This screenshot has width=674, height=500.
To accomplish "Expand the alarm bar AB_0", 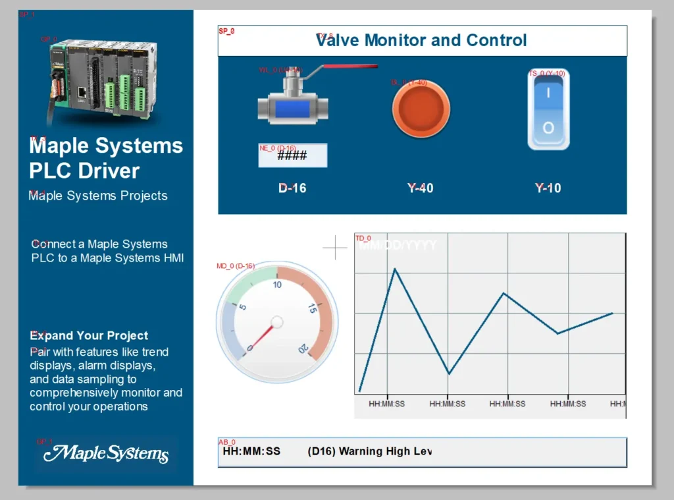I will 422,452.
